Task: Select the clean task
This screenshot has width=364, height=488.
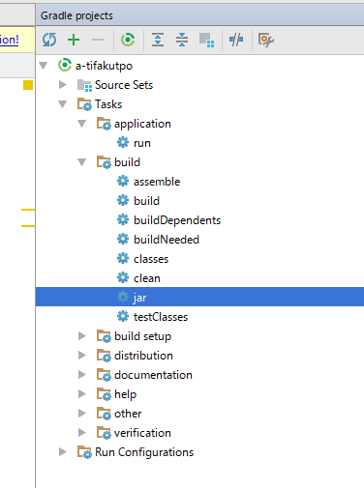Action: click(x=147, y=278)
